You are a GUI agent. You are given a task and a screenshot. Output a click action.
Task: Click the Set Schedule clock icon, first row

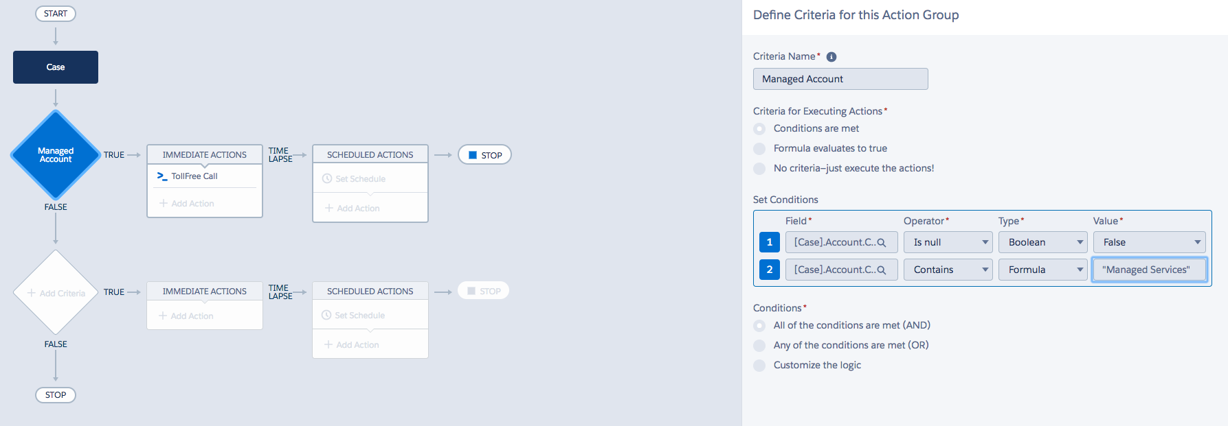coord(326,179)
